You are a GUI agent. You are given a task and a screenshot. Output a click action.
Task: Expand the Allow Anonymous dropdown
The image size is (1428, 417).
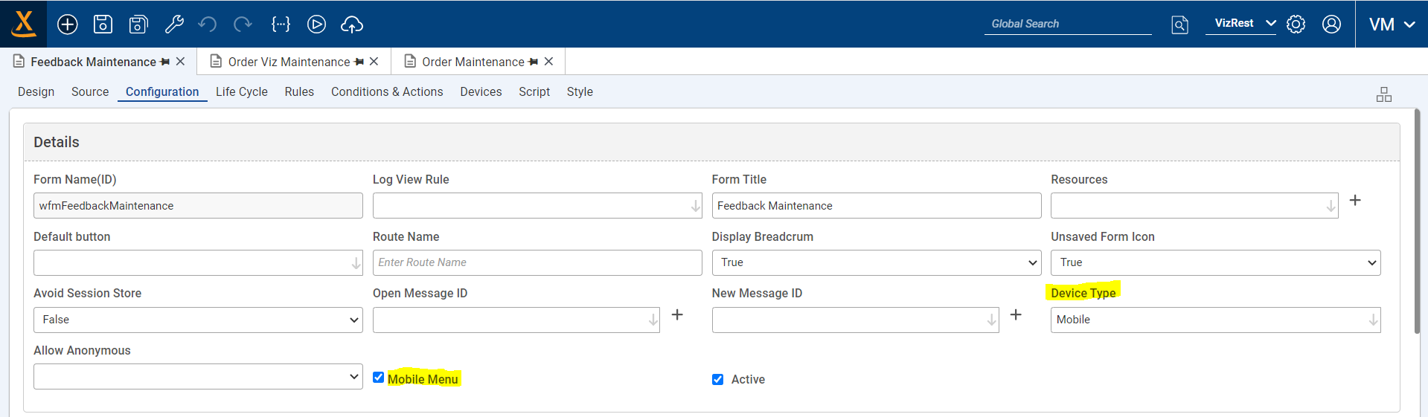tap(198, 376)
